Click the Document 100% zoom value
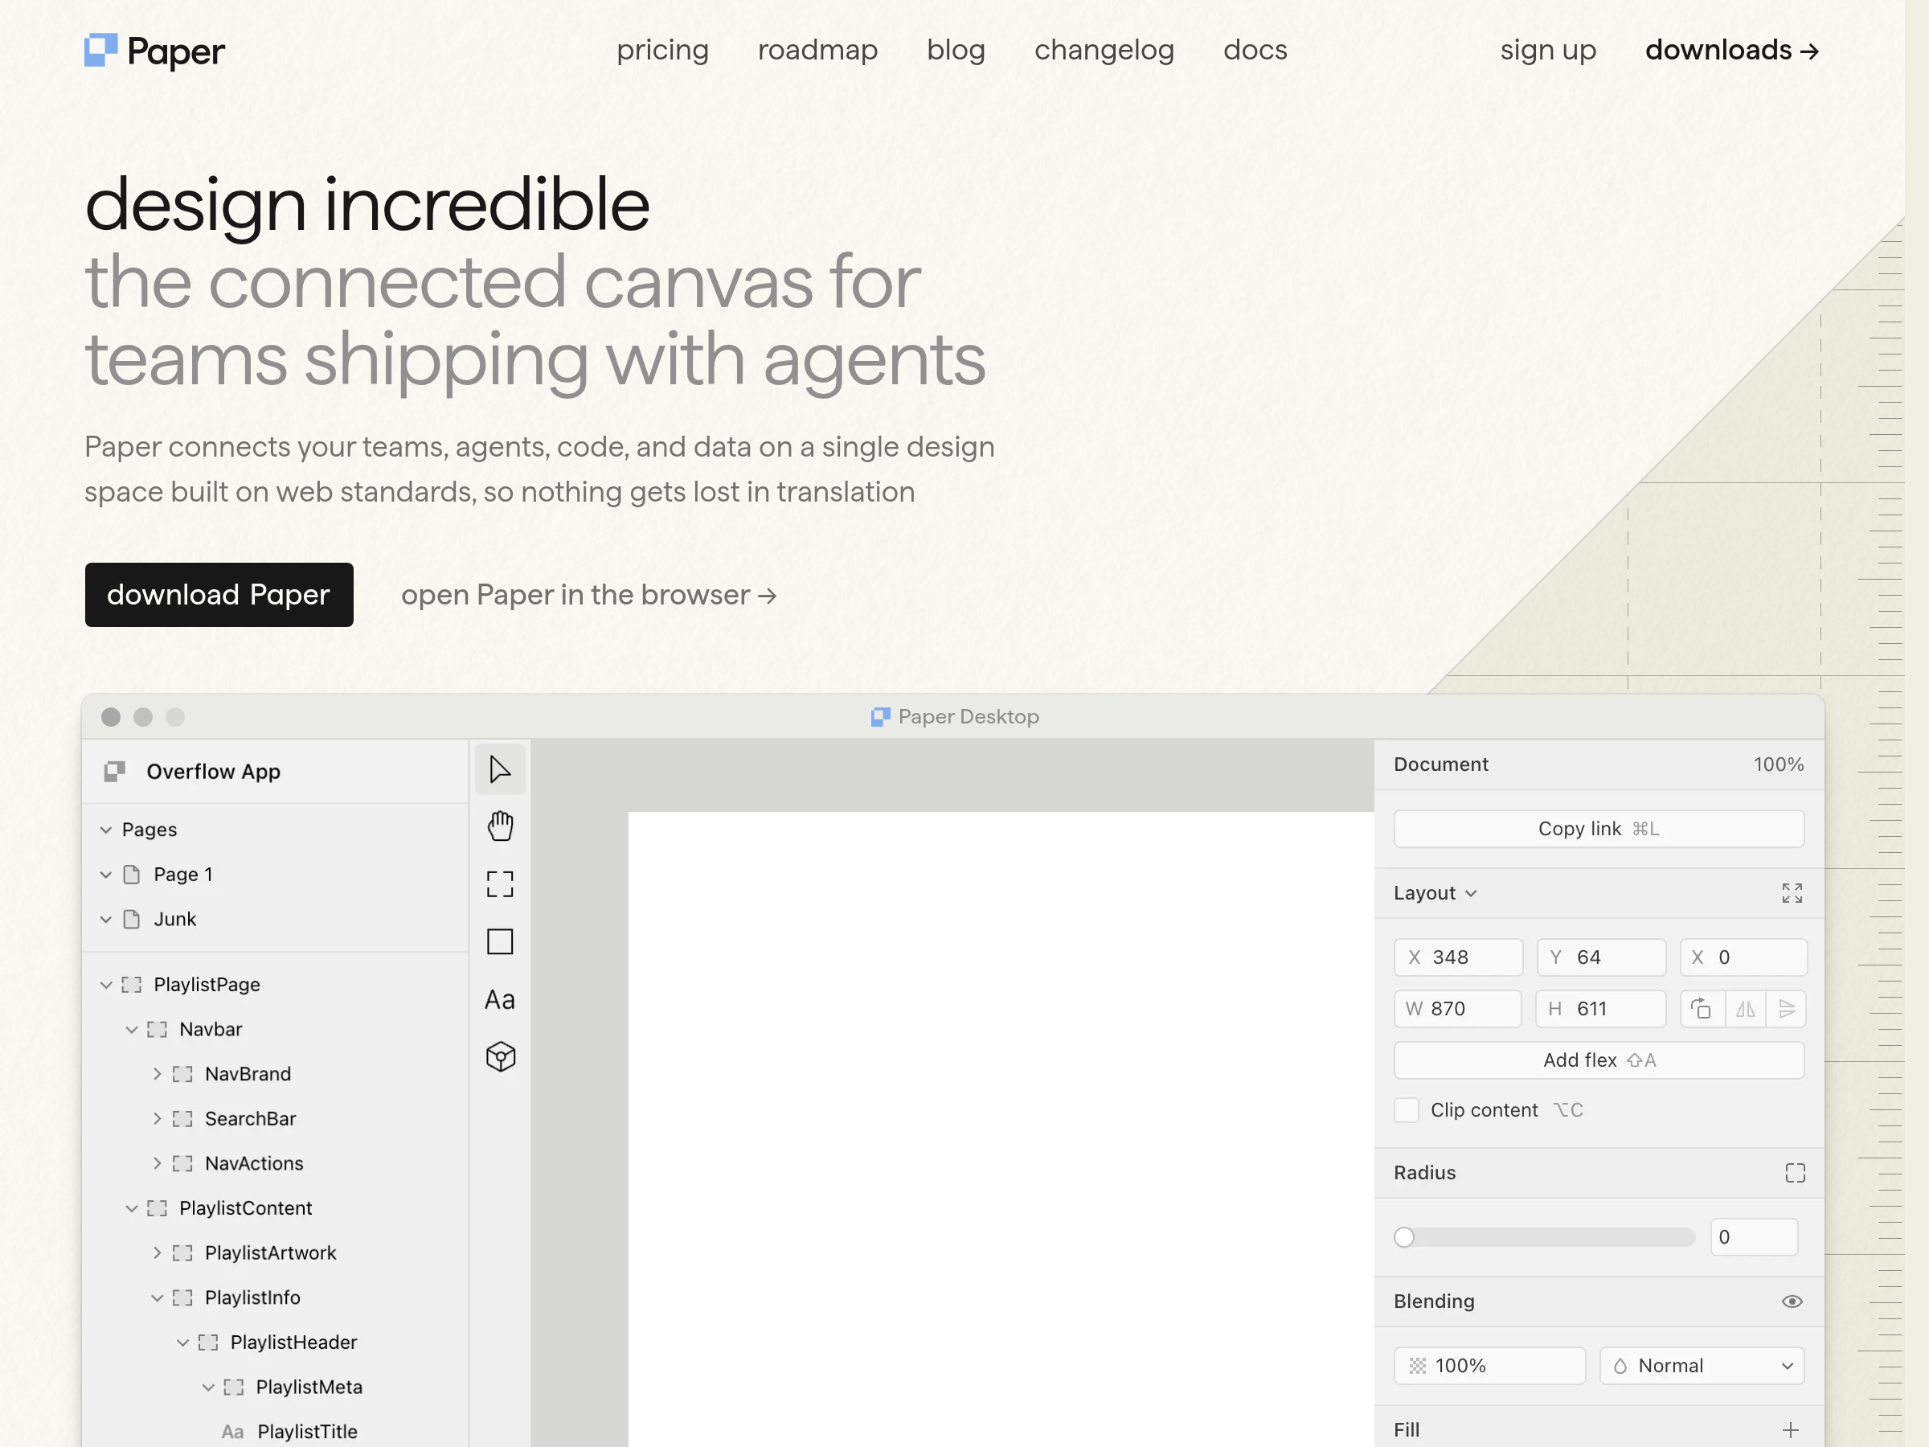The width and height of the screenshot is (1929, 1447). point(1778,764)
